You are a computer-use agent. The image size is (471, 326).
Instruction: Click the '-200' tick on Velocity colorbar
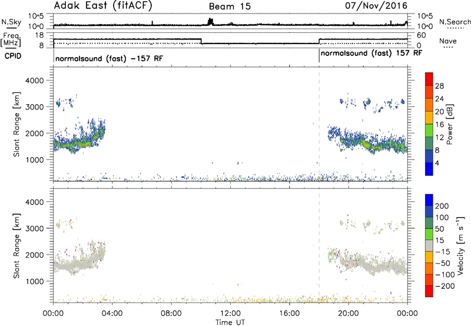tap(445, 286)
